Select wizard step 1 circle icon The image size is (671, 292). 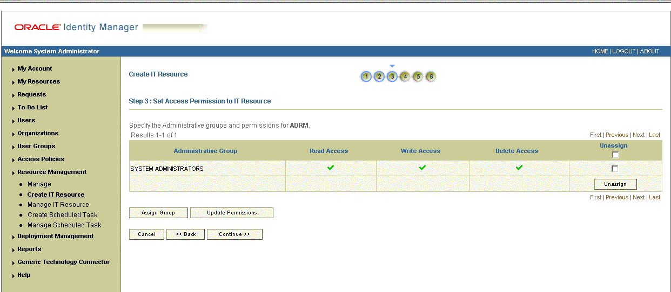point(366,77)
